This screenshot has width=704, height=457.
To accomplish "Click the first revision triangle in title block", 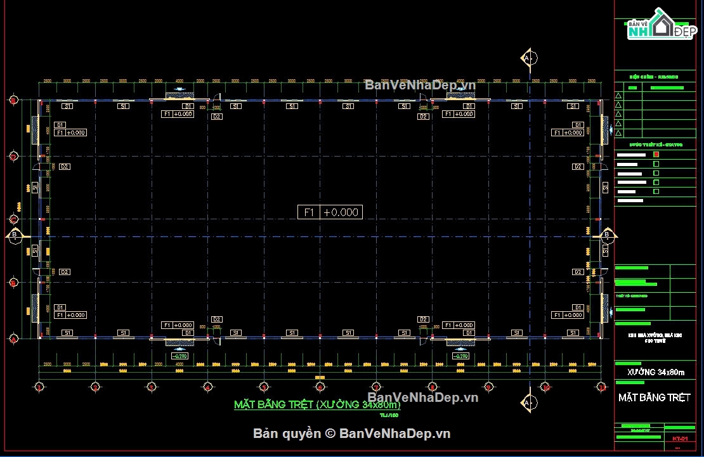I will coord(619,96).
